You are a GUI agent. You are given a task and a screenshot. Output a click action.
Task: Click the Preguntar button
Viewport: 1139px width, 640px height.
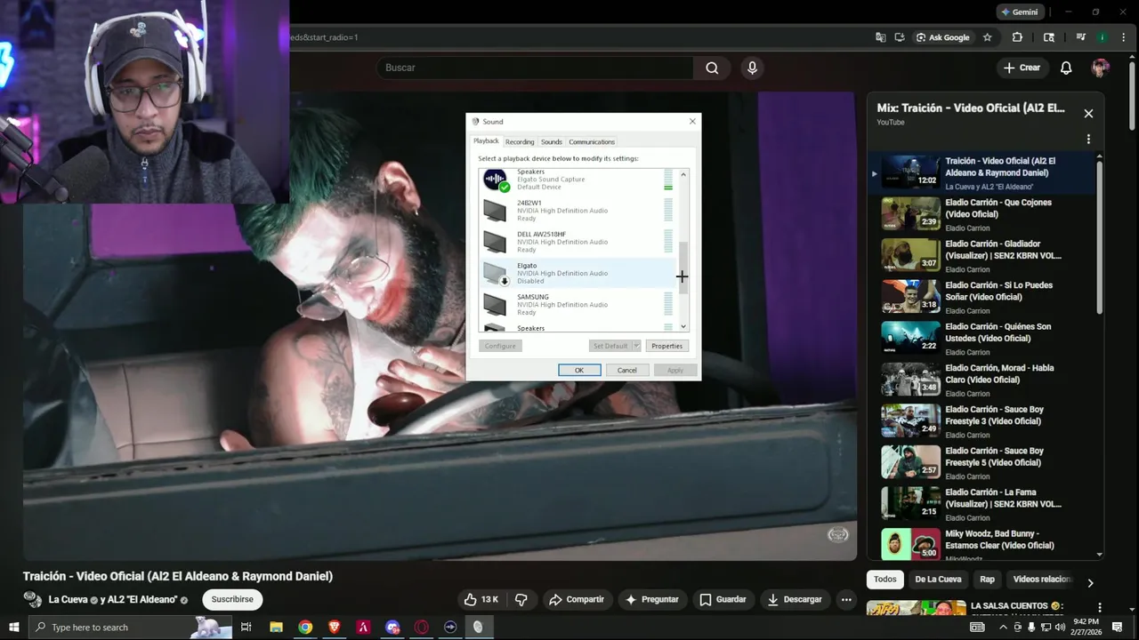pos(652,599)
